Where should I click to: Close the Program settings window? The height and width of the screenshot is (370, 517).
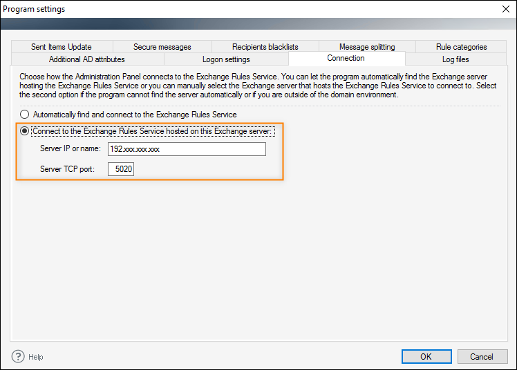point(506,9)
